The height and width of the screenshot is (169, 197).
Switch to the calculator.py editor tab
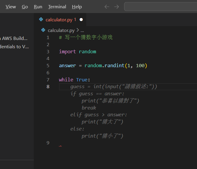(59, 20)
